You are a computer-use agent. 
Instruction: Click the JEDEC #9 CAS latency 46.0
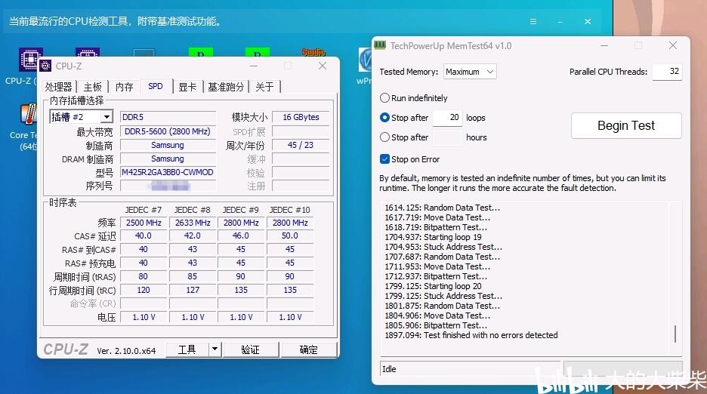[x=241, y=235]
